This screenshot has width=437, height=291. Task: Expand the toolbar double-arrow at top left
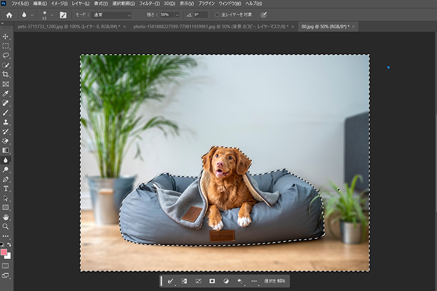[2, 23]
